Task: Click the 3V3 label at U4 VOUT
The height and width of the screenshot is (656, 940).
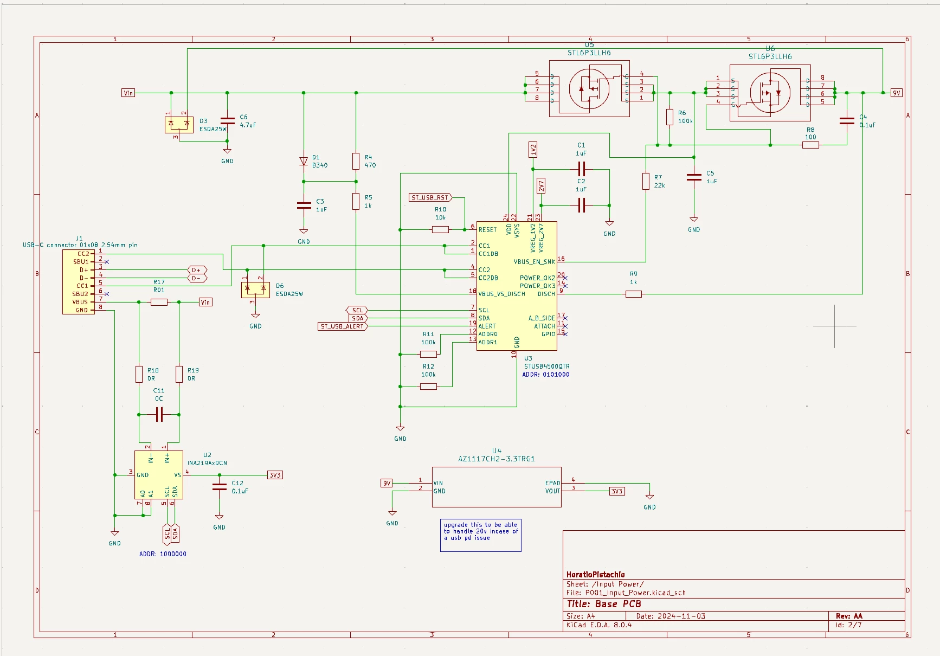Action: click(x=617, y=491)
